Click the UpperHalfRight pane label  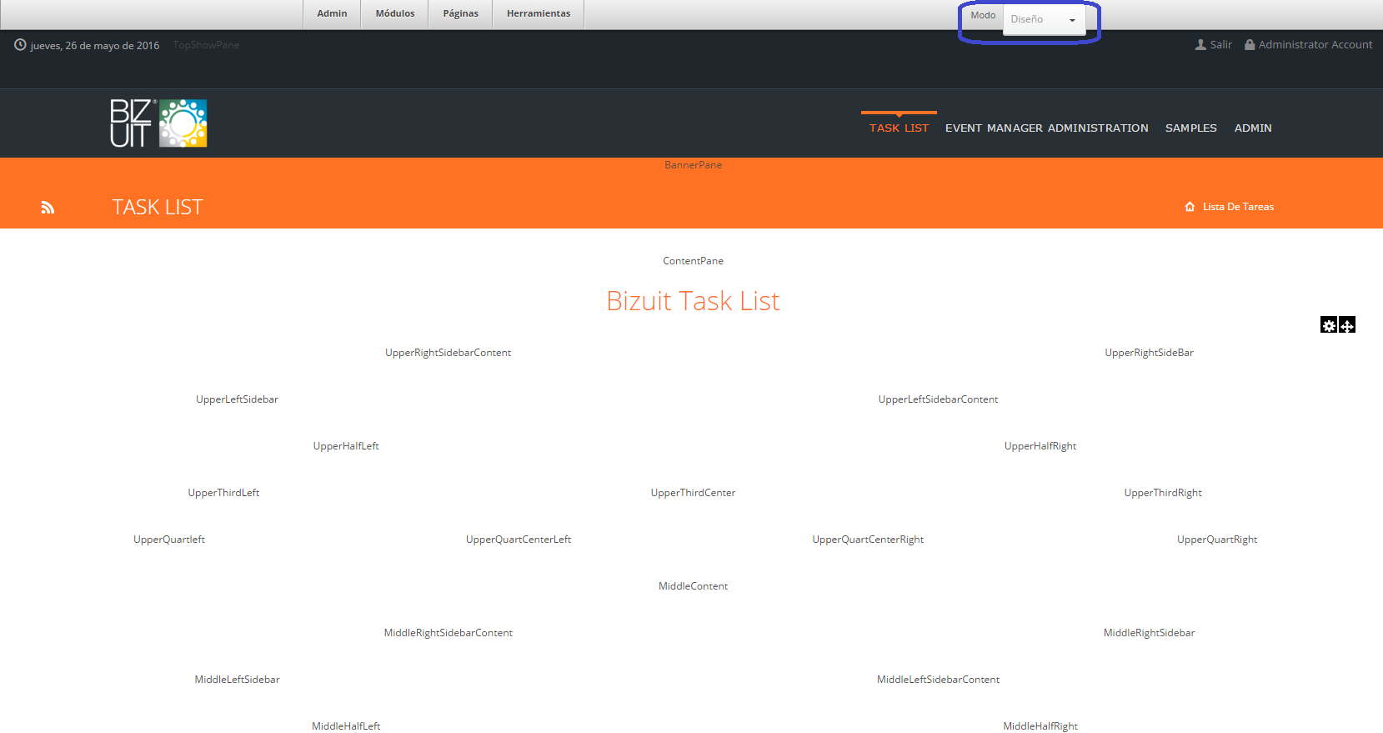(1040, 446)
